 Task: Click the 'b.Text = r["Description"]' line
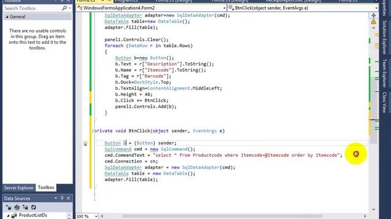point(164,64)
